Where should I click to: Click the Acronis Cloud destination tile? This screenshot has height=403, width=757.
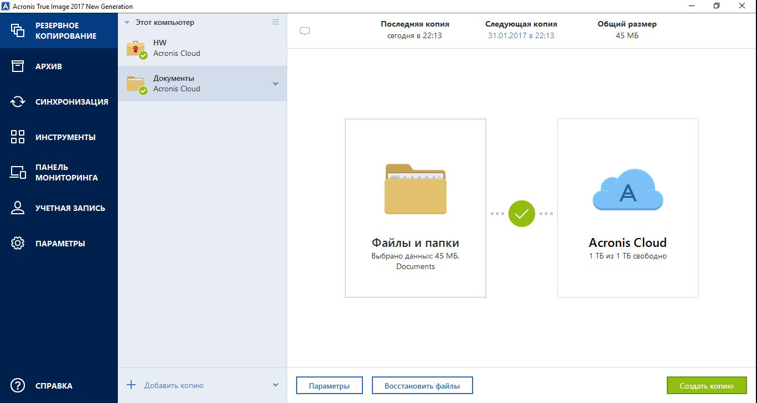628,208
